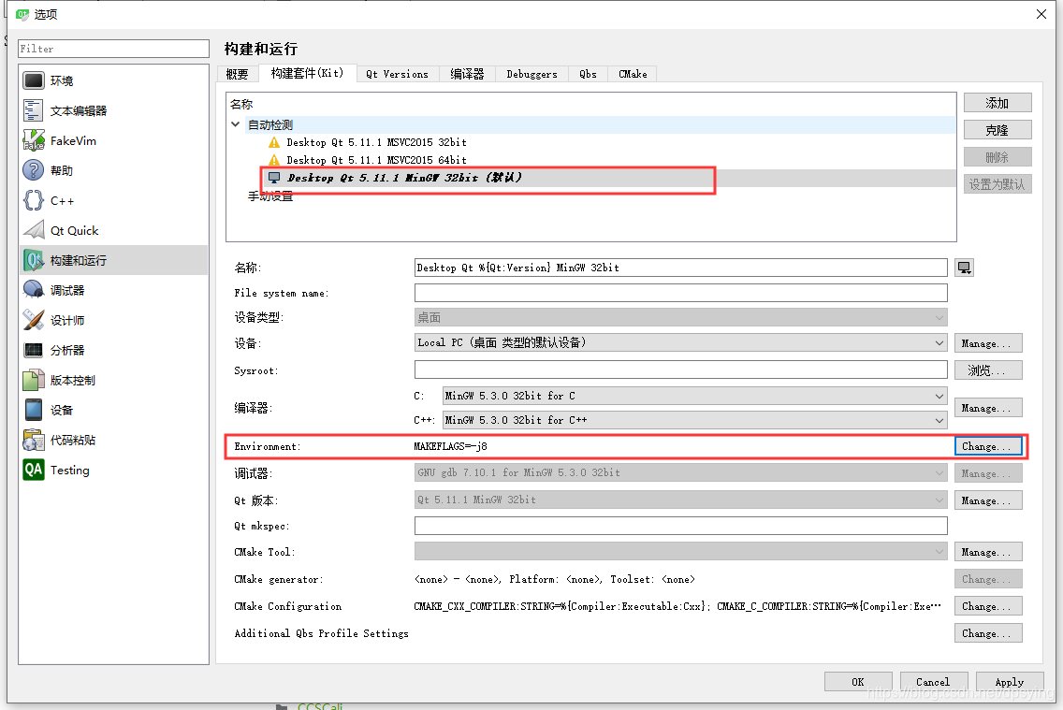
Task: Select the 构建和运行 build and run category
Action: 113,260
